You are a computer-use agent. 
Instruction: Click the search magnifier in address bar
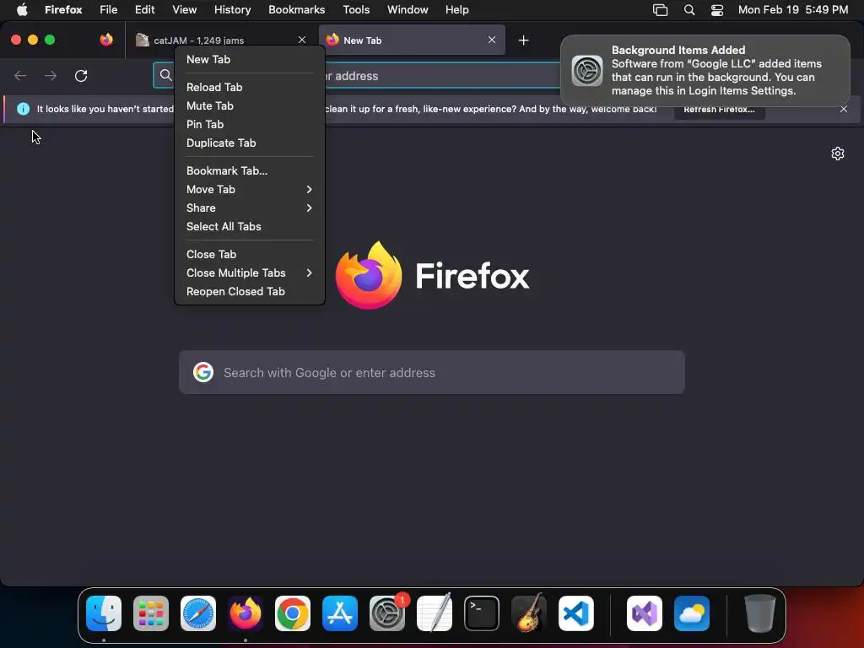point(166,75)
